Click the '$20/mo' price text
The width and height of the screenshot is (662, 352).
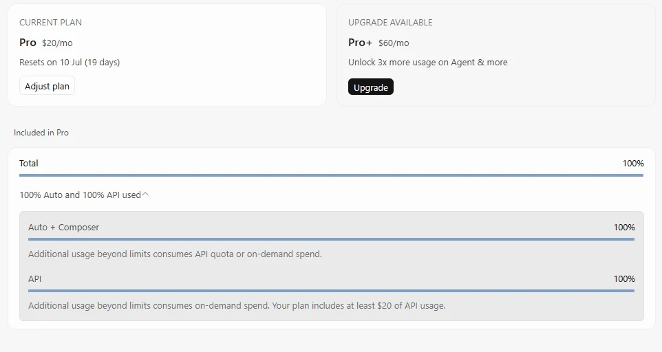57,43
